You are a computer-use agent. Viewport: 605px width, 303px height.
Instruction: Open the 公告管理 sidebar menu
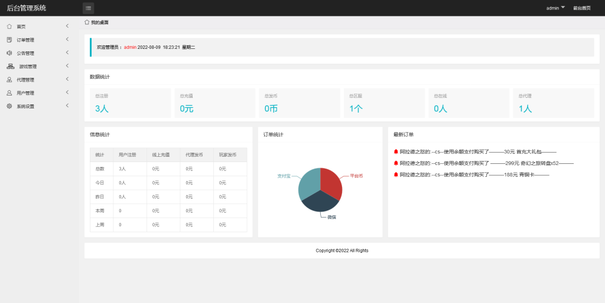[40, 52]
